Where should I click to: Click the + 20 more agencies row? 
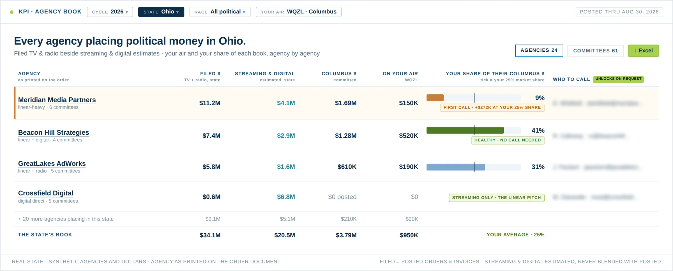click(x=336, y=219)
